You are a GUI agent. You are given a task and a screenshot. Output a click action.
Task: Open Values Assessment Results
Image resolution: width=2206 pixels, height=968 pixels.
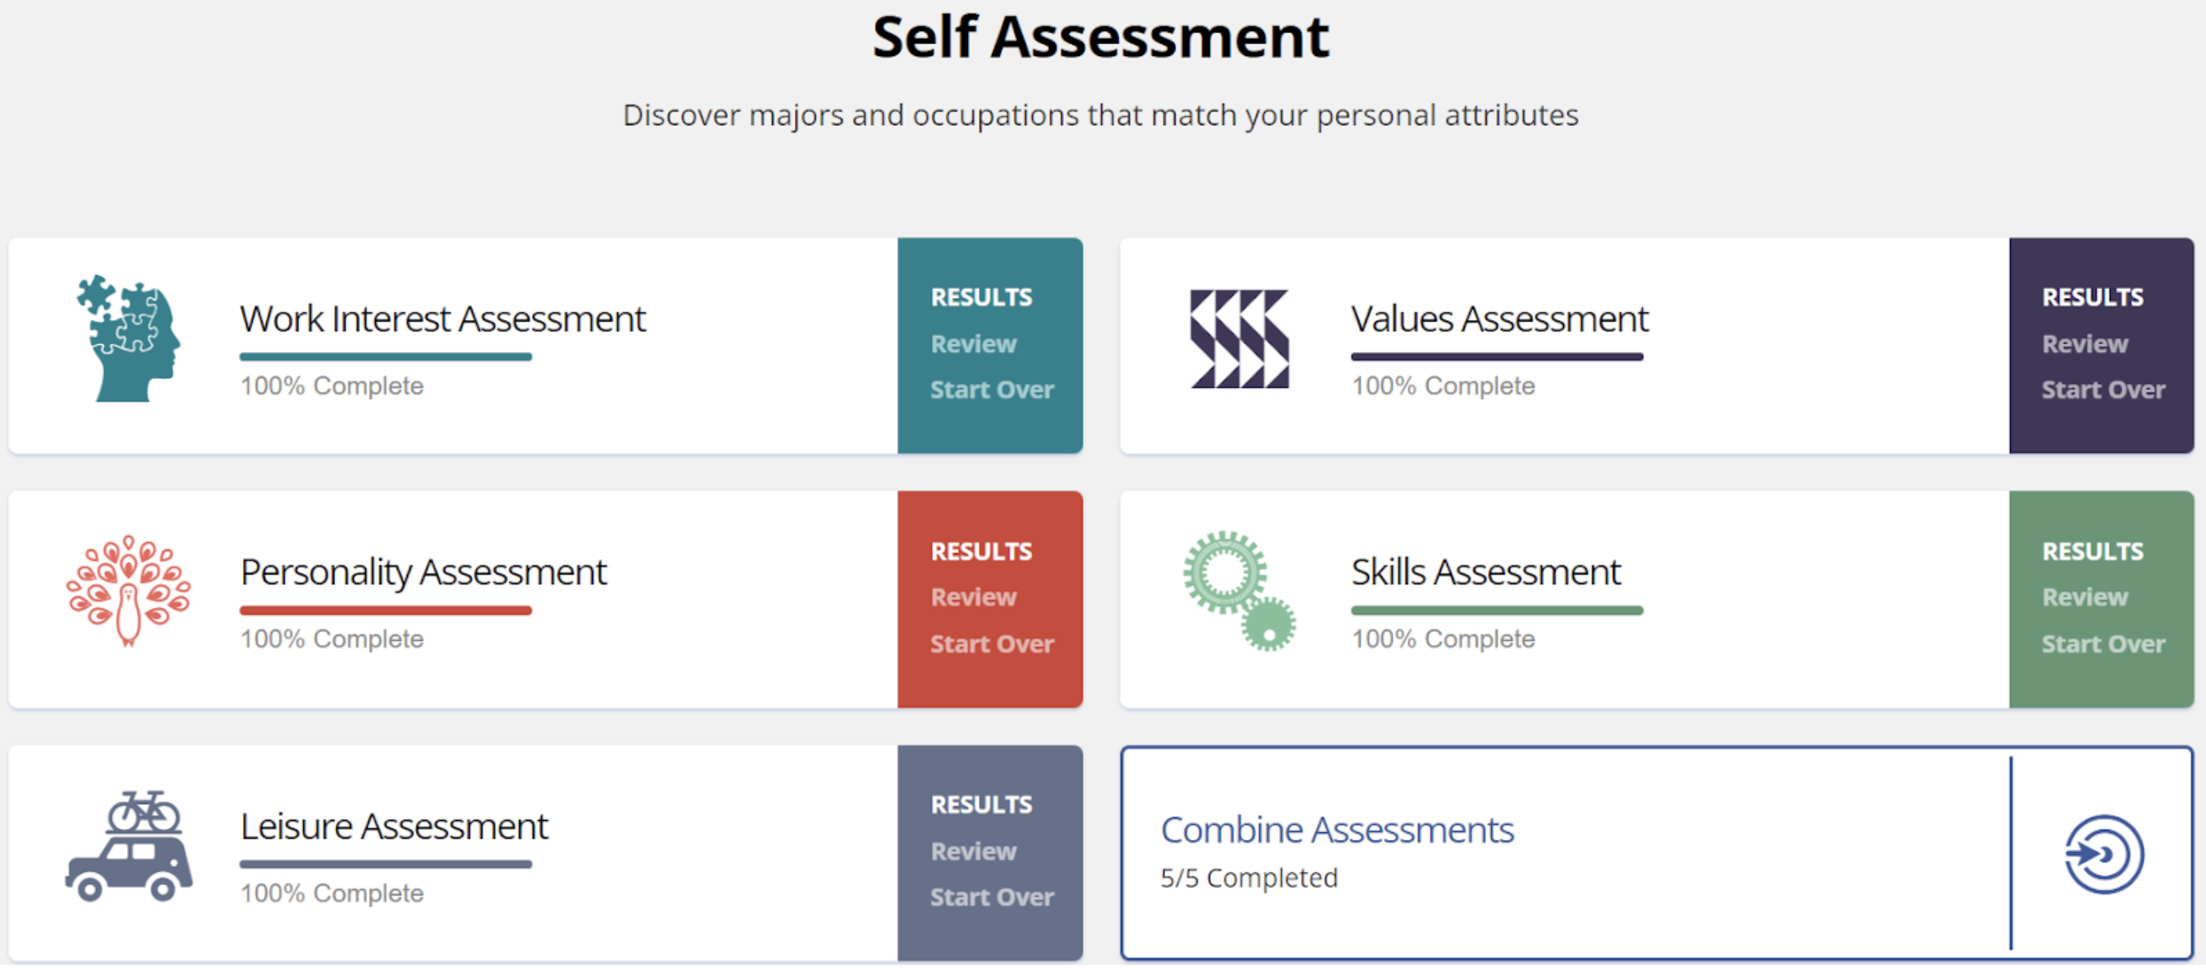[2093, 297]
